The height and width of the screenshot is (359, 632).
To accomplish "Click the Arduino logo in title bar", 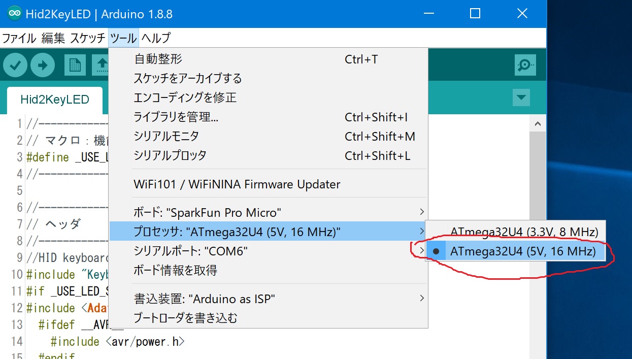I will tap(15, 14).
